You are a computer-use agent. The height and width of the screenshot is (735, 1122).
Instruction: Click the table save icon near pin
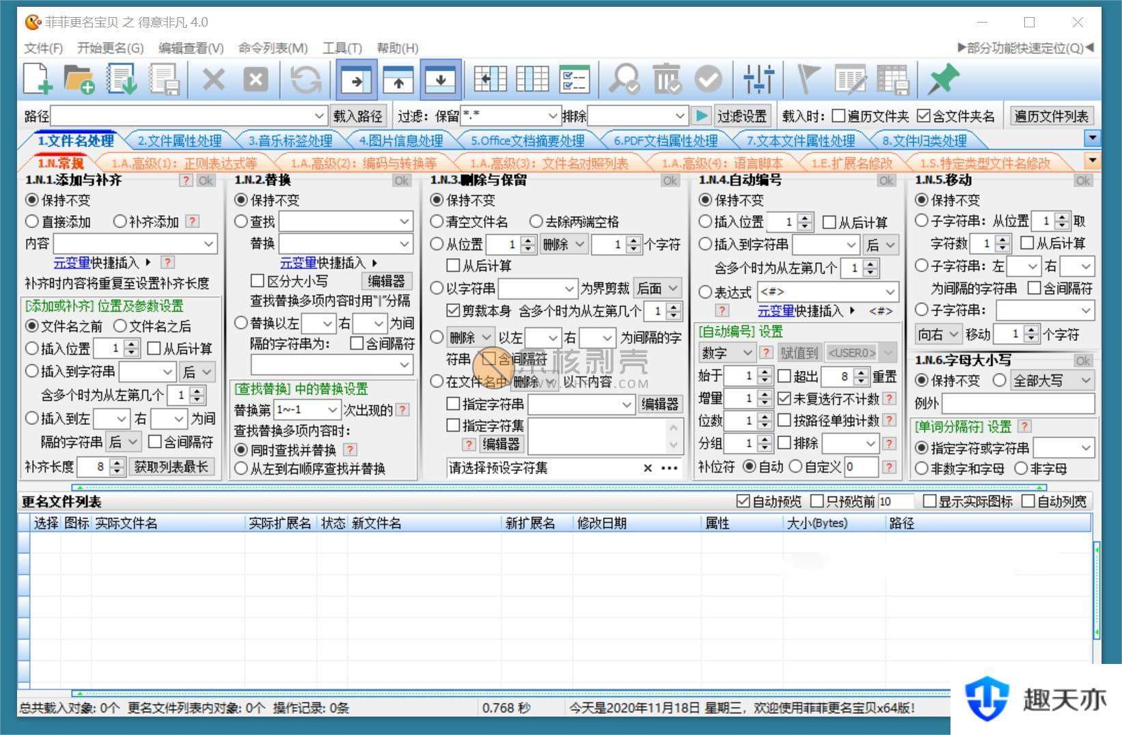pyautogui.click(x=893, y=79)
